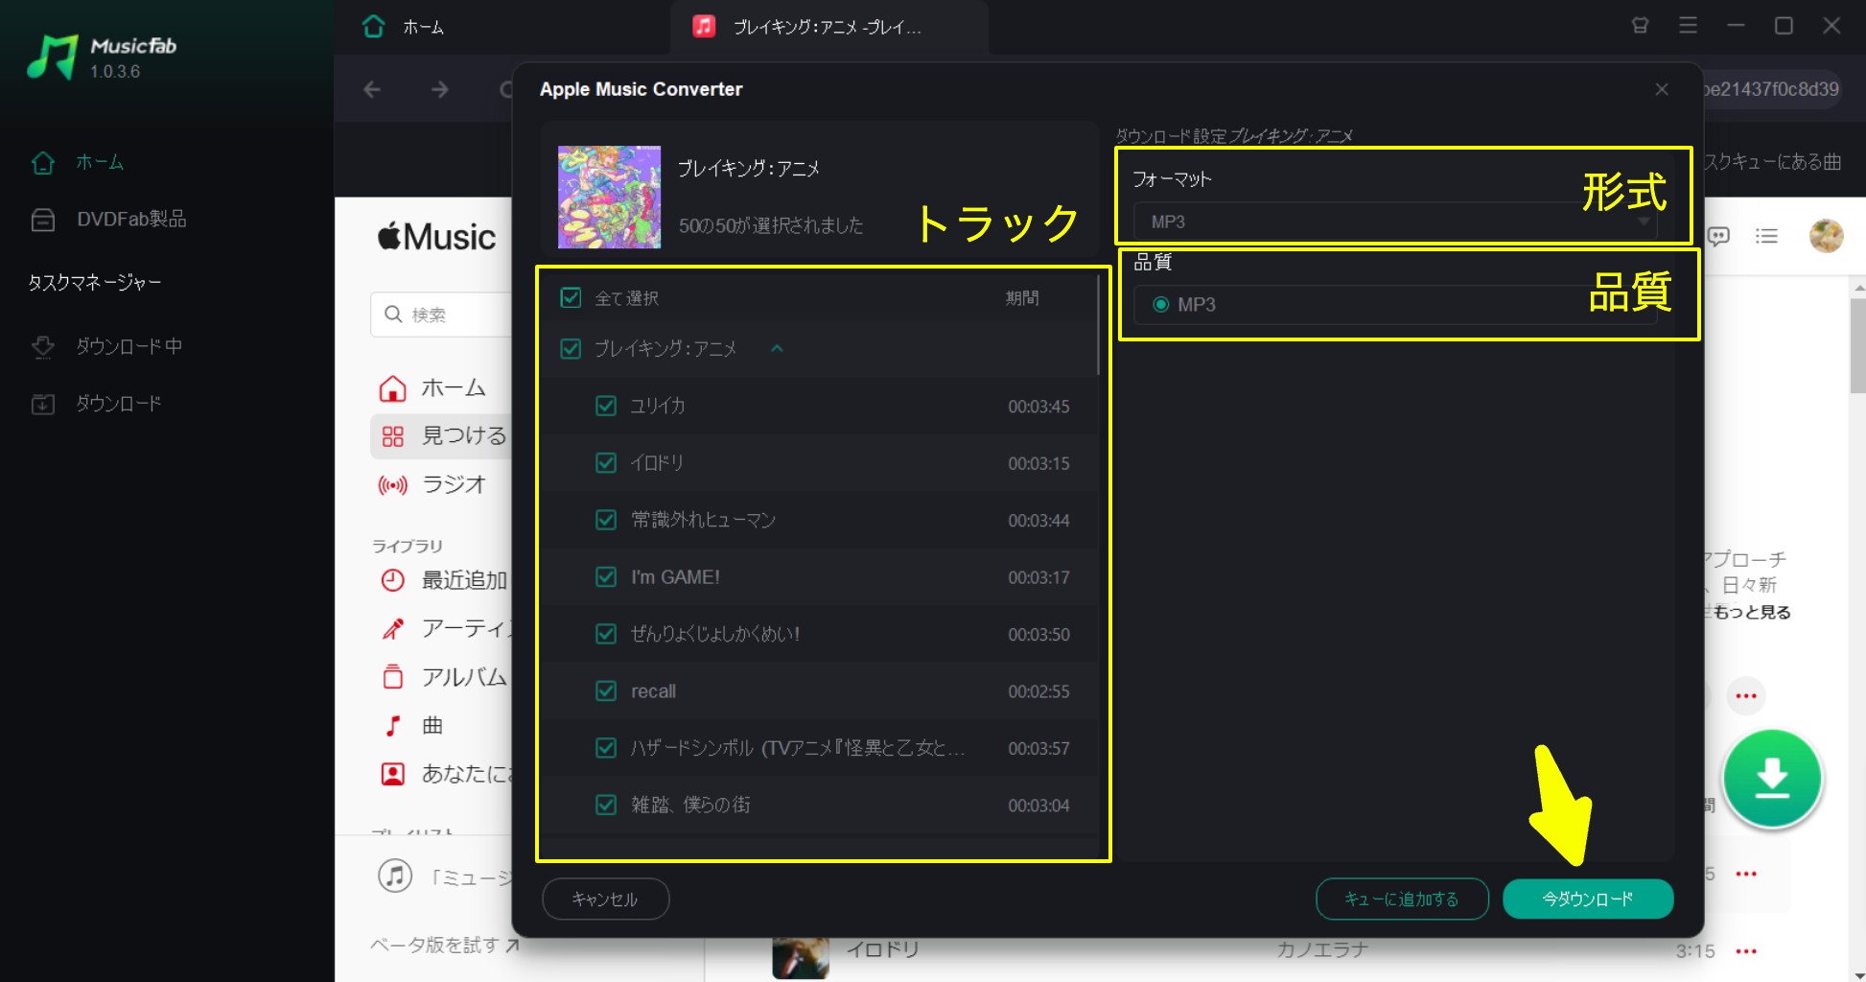Close the Apple Music Converter dialog
The width and height of the screenshot is (1866, 982).
1662,89
